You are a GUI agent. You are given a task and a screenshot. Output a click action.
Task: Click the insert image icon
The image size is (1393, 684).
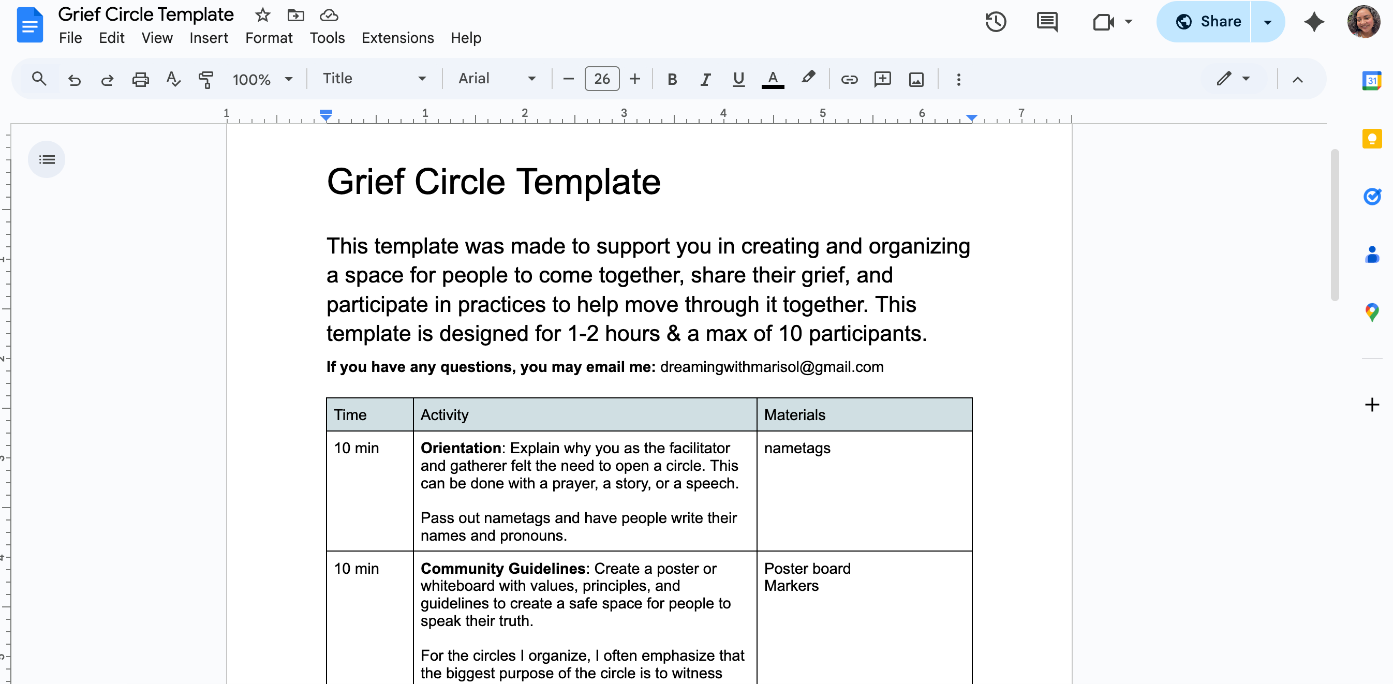click(x=916, y=80)
